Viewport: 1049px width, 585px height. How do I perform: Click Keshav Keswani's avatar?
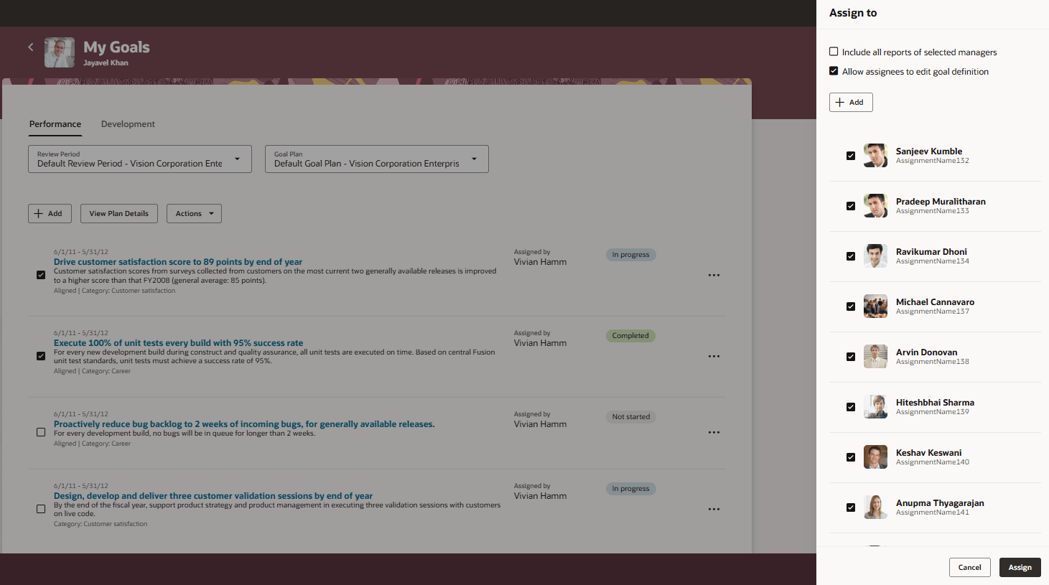pos(875,457)
